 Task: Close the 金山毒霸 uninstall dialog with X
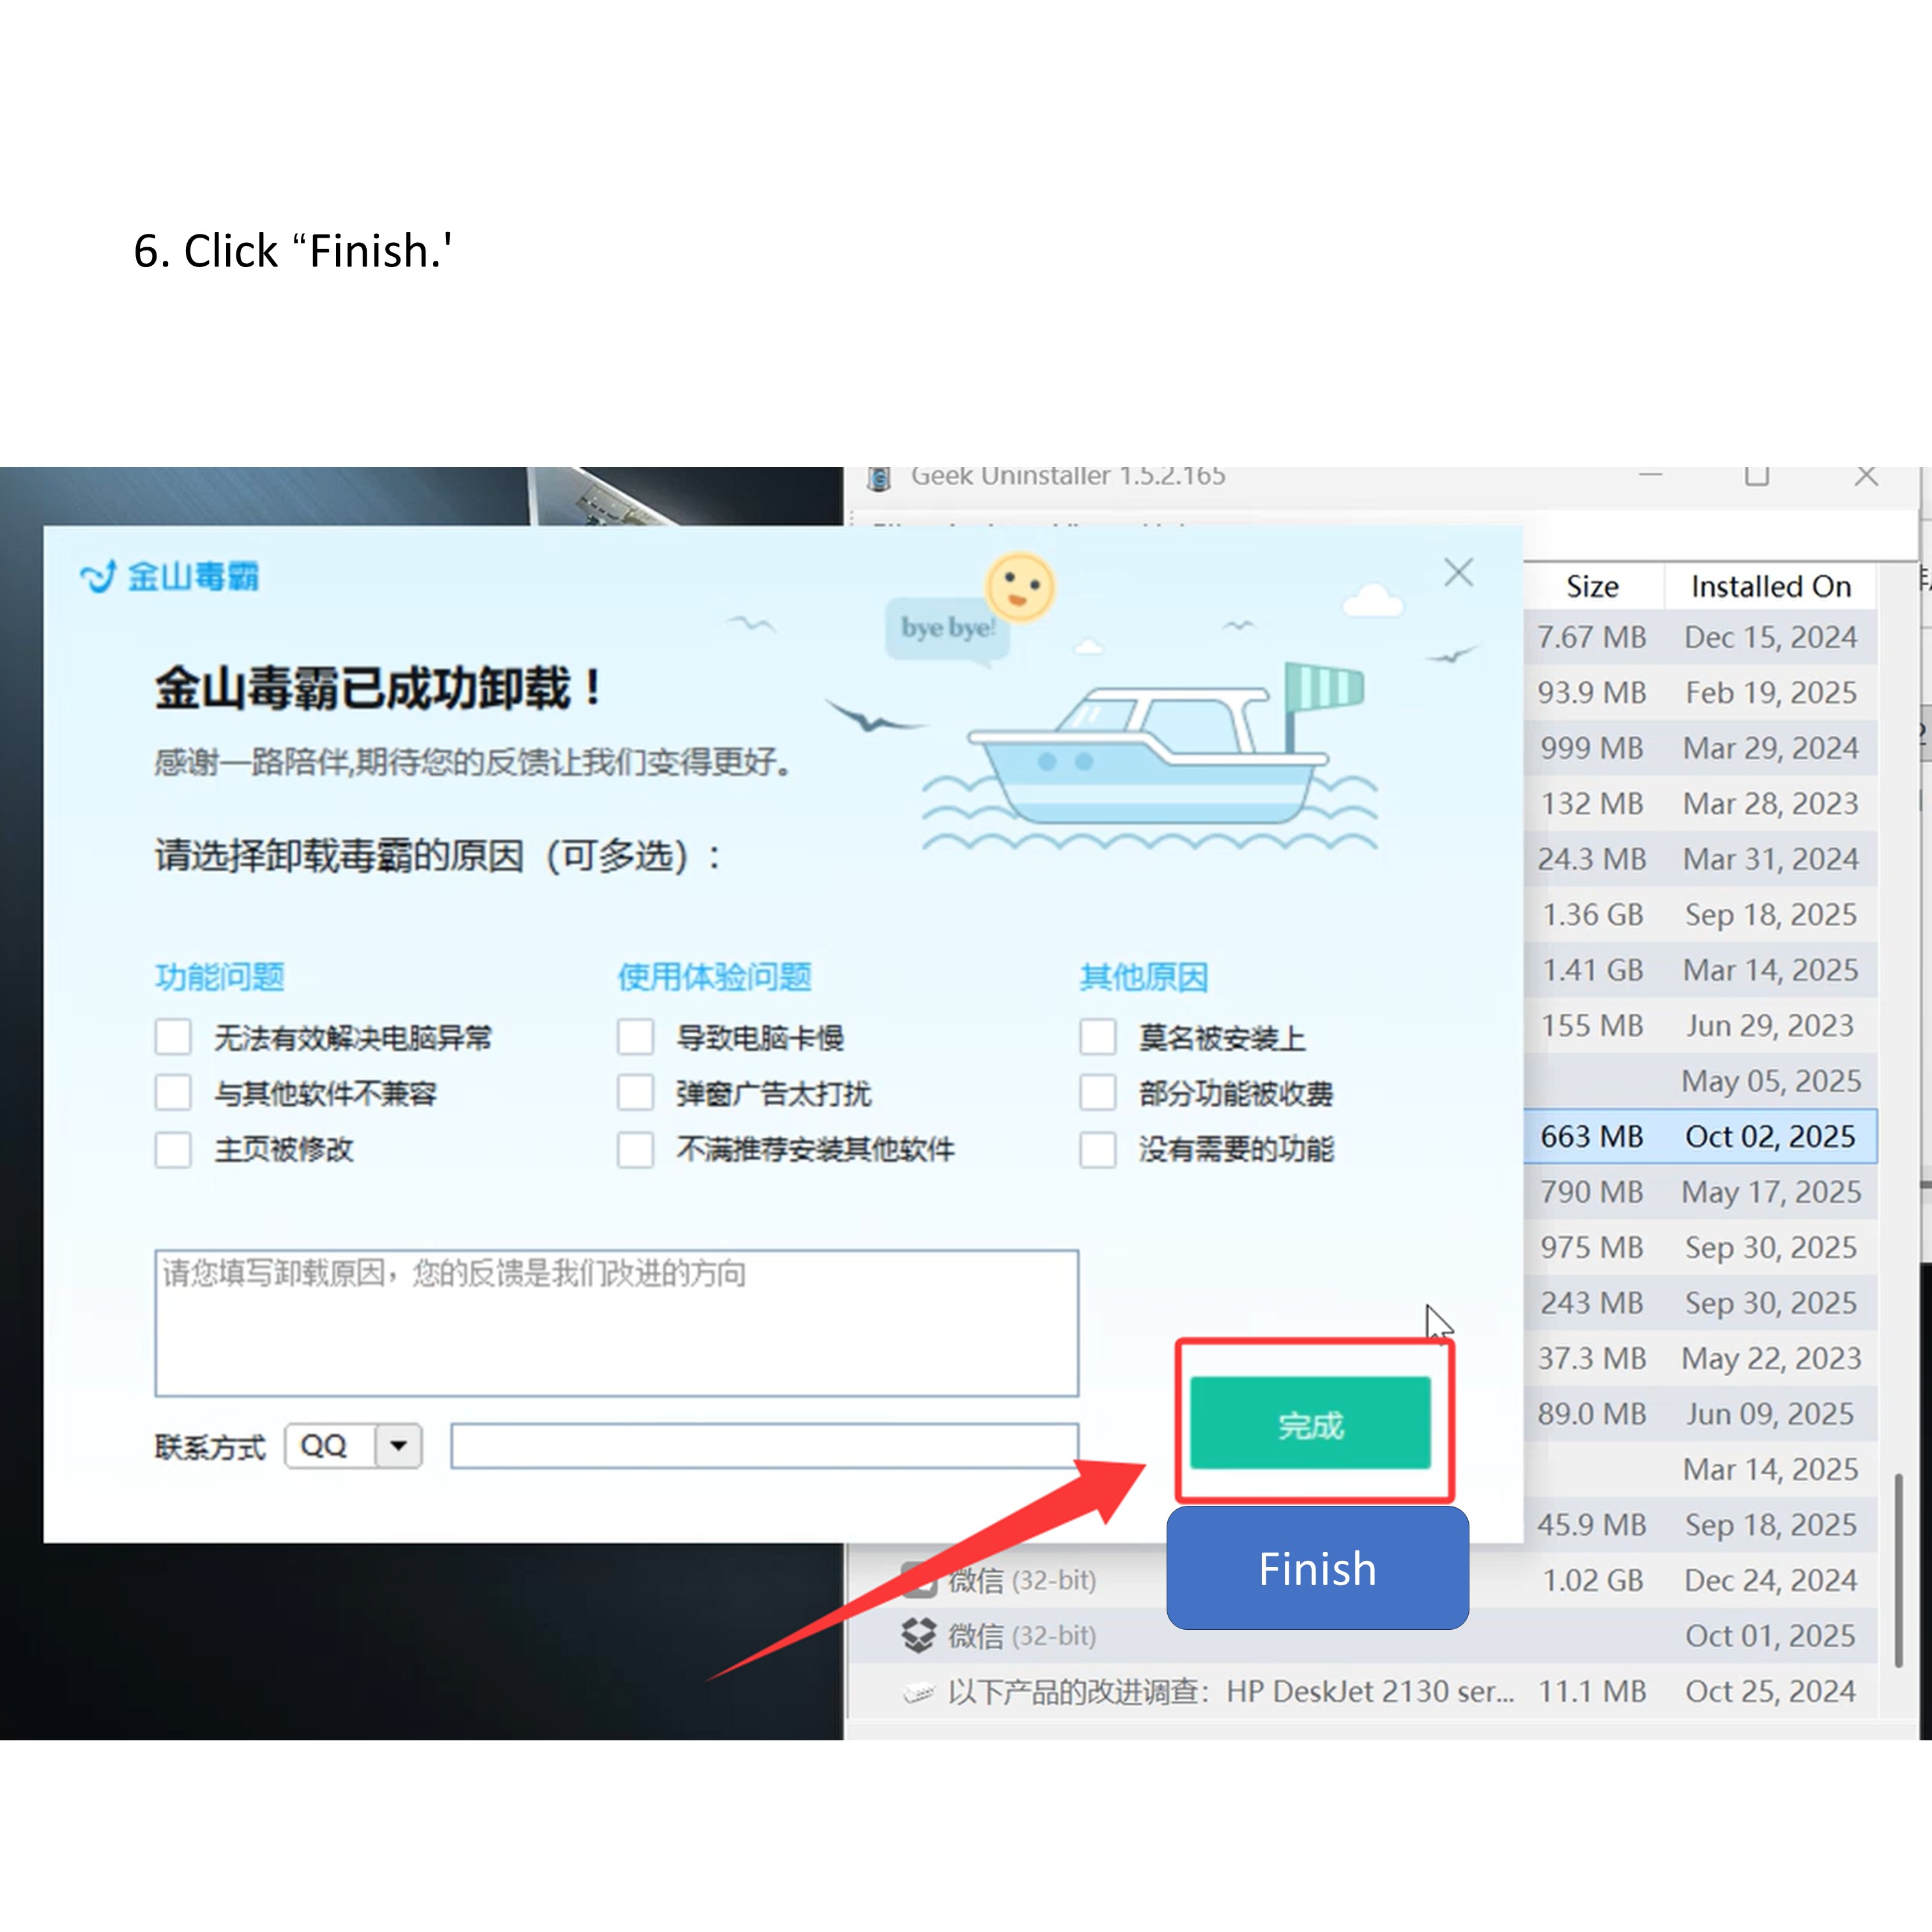click(1458, 573)
